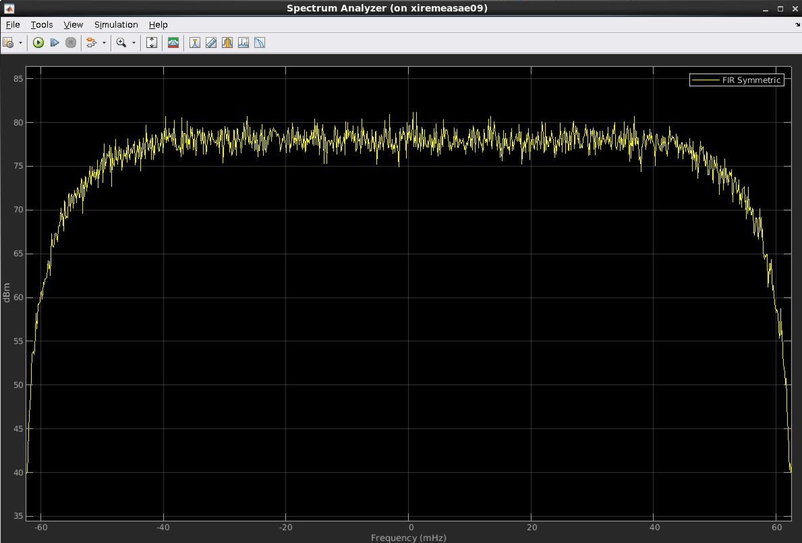Scale axes limits with autoscale icon
This screenshot has width=802, height=543.
click(x=152, y=42)
